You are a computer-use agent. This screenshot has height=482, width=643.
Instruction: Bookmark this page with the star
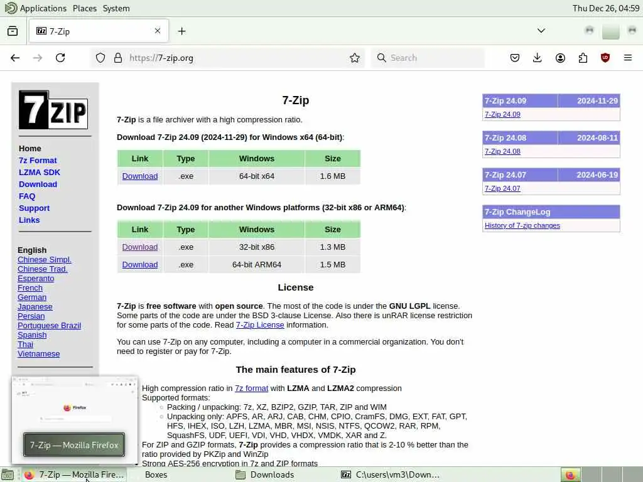point(355,58)
